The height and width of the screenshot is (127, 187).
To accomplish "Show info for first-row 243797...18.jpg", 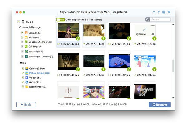I will coord(155,39).
